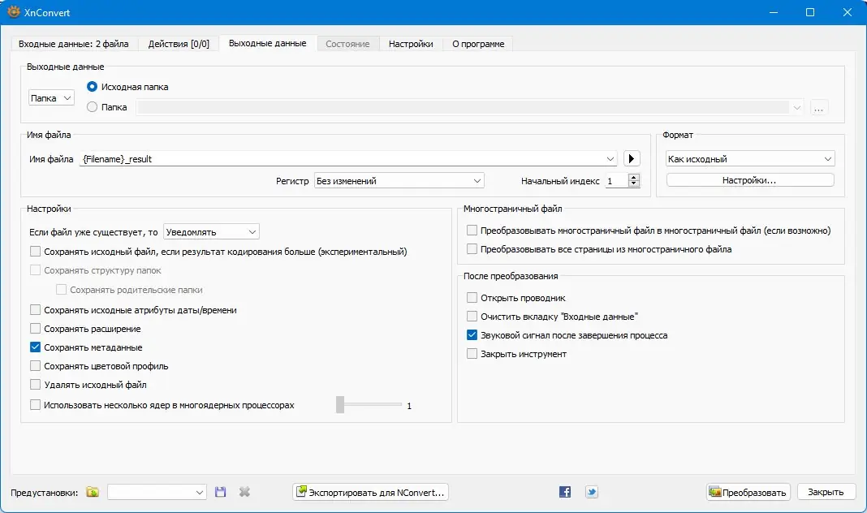Check 'Удалять исходный файл'
867x513 pixels.
tap(35, 384)
